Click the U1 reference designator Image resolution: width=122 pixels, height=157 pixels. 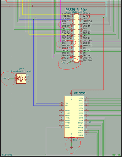point(90,122)
